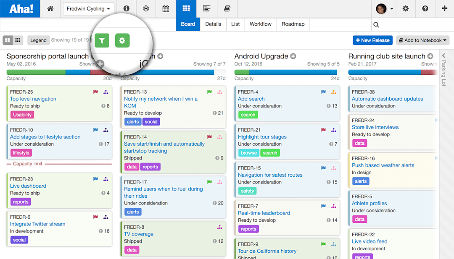The image size is (454, 259).
Task: Open the green filter funnel icon
Action: (x=102, y=40)
